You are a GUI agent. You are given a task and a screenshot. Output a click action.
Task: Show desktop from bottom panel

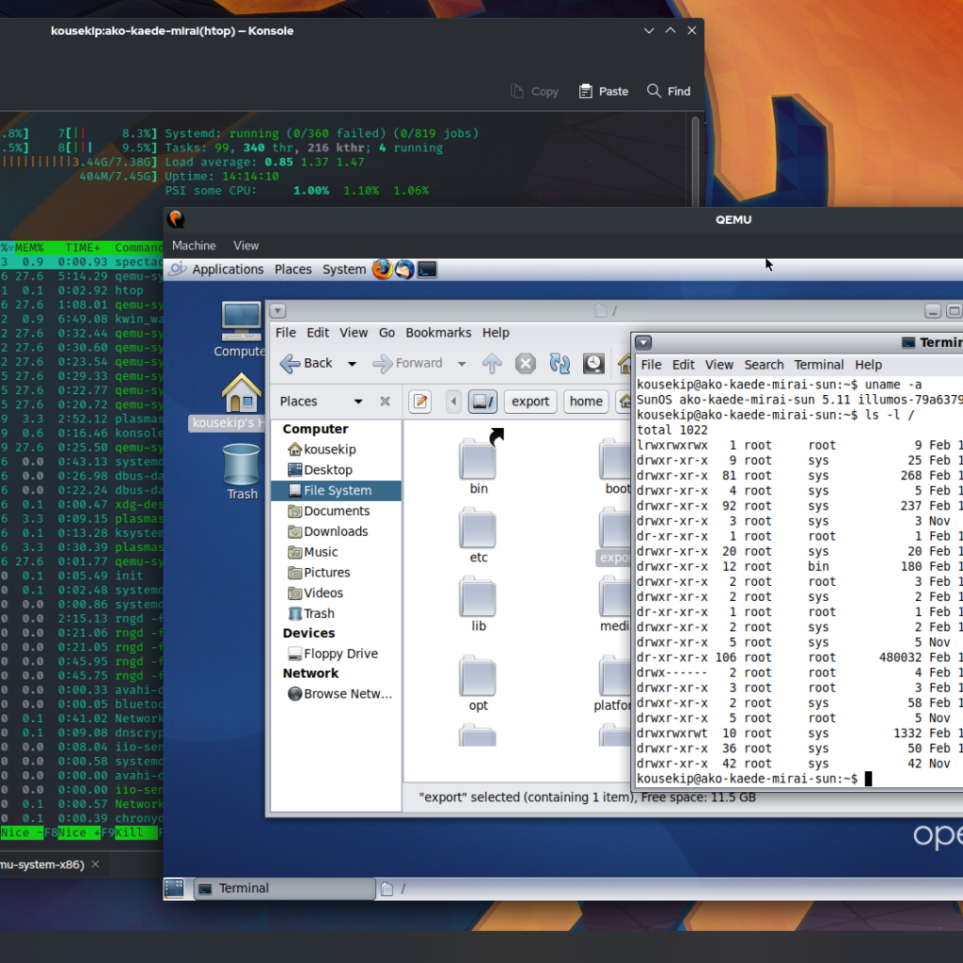tap(174, 888)
